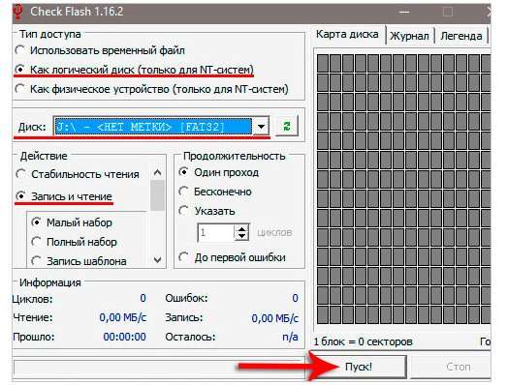Click the 'Циклов:' count value

(x=143, y=298)
